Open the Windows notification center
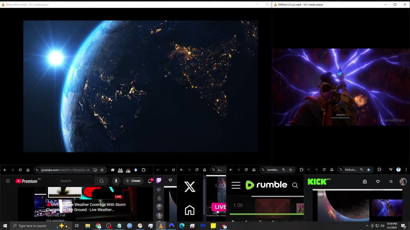The width and height of the screenshot is (410, 230). [404, 226]
